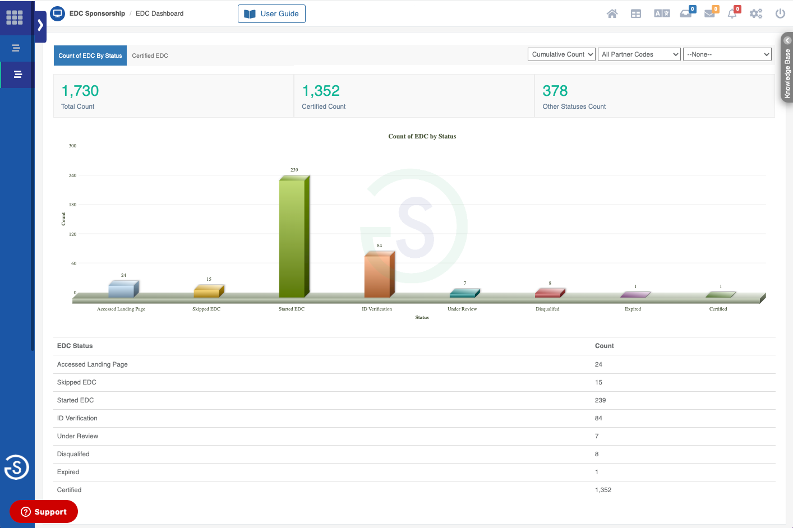Screen dimensions: 793x528
Task: Open the language translation icon
Action: click(662, 13)
